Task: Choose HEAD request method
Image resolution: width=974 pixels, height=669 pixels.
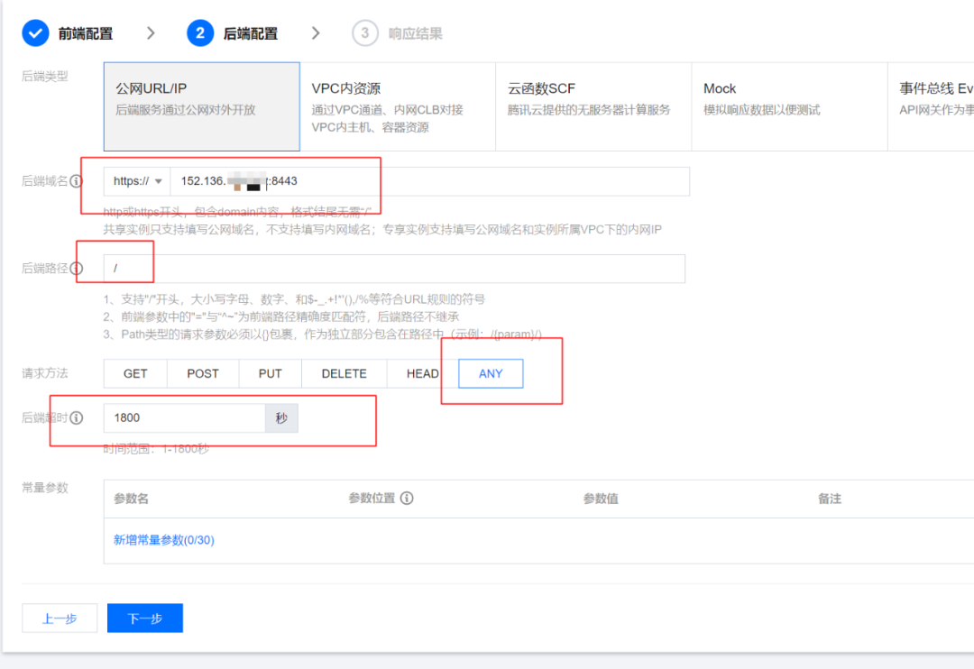Action: 422,373
